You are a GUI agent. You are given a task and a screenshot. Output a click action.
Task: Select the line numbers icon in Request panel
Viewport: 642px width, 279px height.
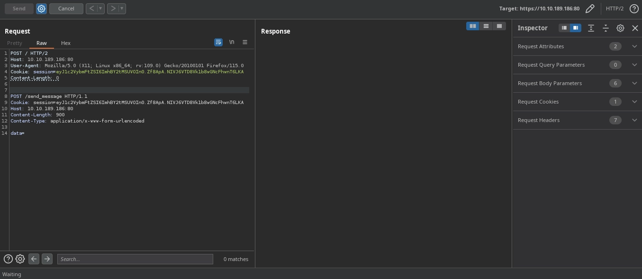pyautogui.click(x=245, y=42)
